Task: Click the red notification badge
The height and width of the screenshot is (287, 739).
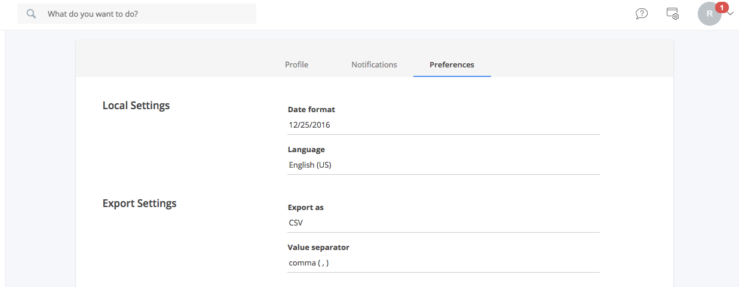Action: (x=722, y=8)
